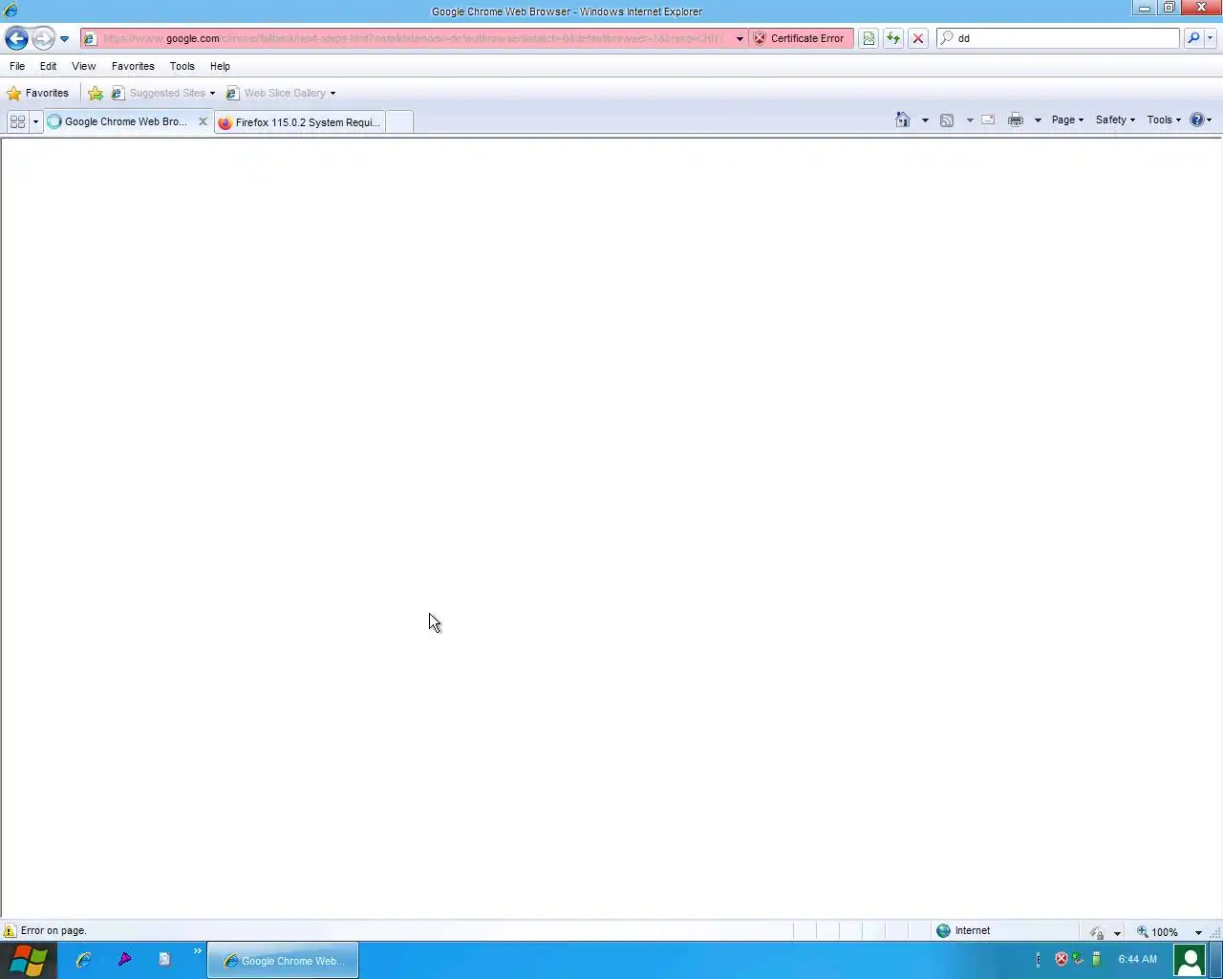
Task: Open the Favorites menu in the menu bar
Action: (x=133, y=66)
